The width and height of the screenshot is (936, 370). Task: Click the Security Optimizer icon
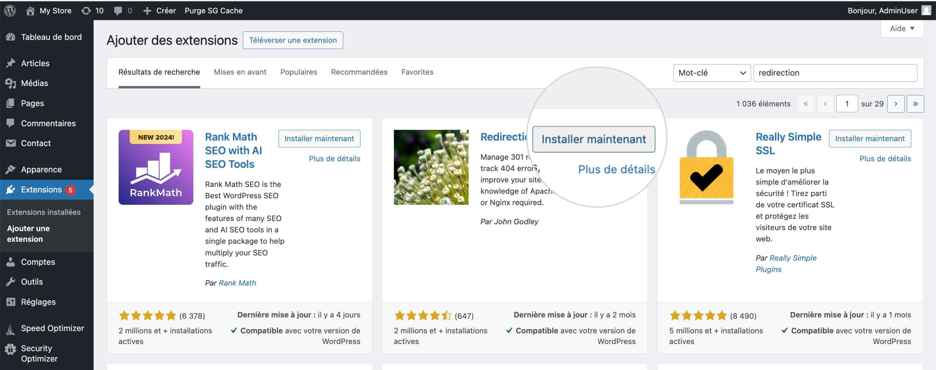11,350
